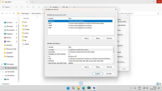Viewport: 162px width, 91px height.
Task: Go up one folder level arrow
Action: pos(14,13)
